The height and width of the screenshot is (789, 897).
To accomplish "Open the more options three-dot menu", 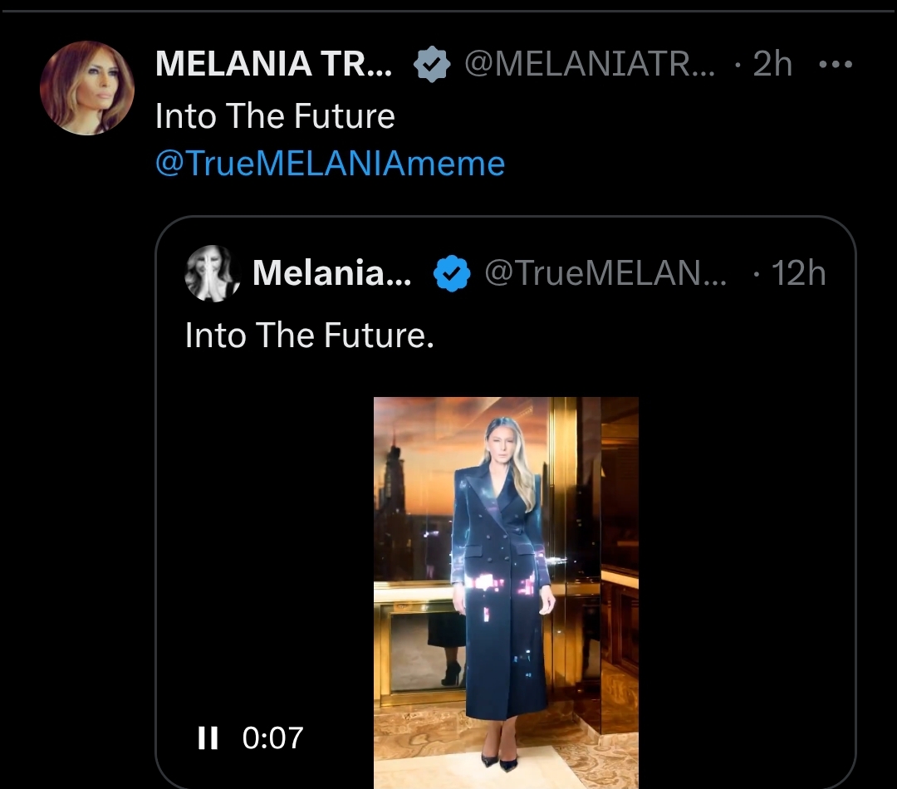I will pyautogui.click(x=836, y=66).
